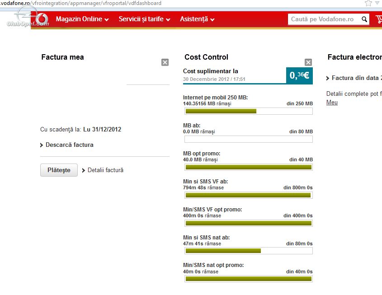Viewport: 382px width, 295px height.
Task: Click the din 80 MB total
Action: point(301,131)
